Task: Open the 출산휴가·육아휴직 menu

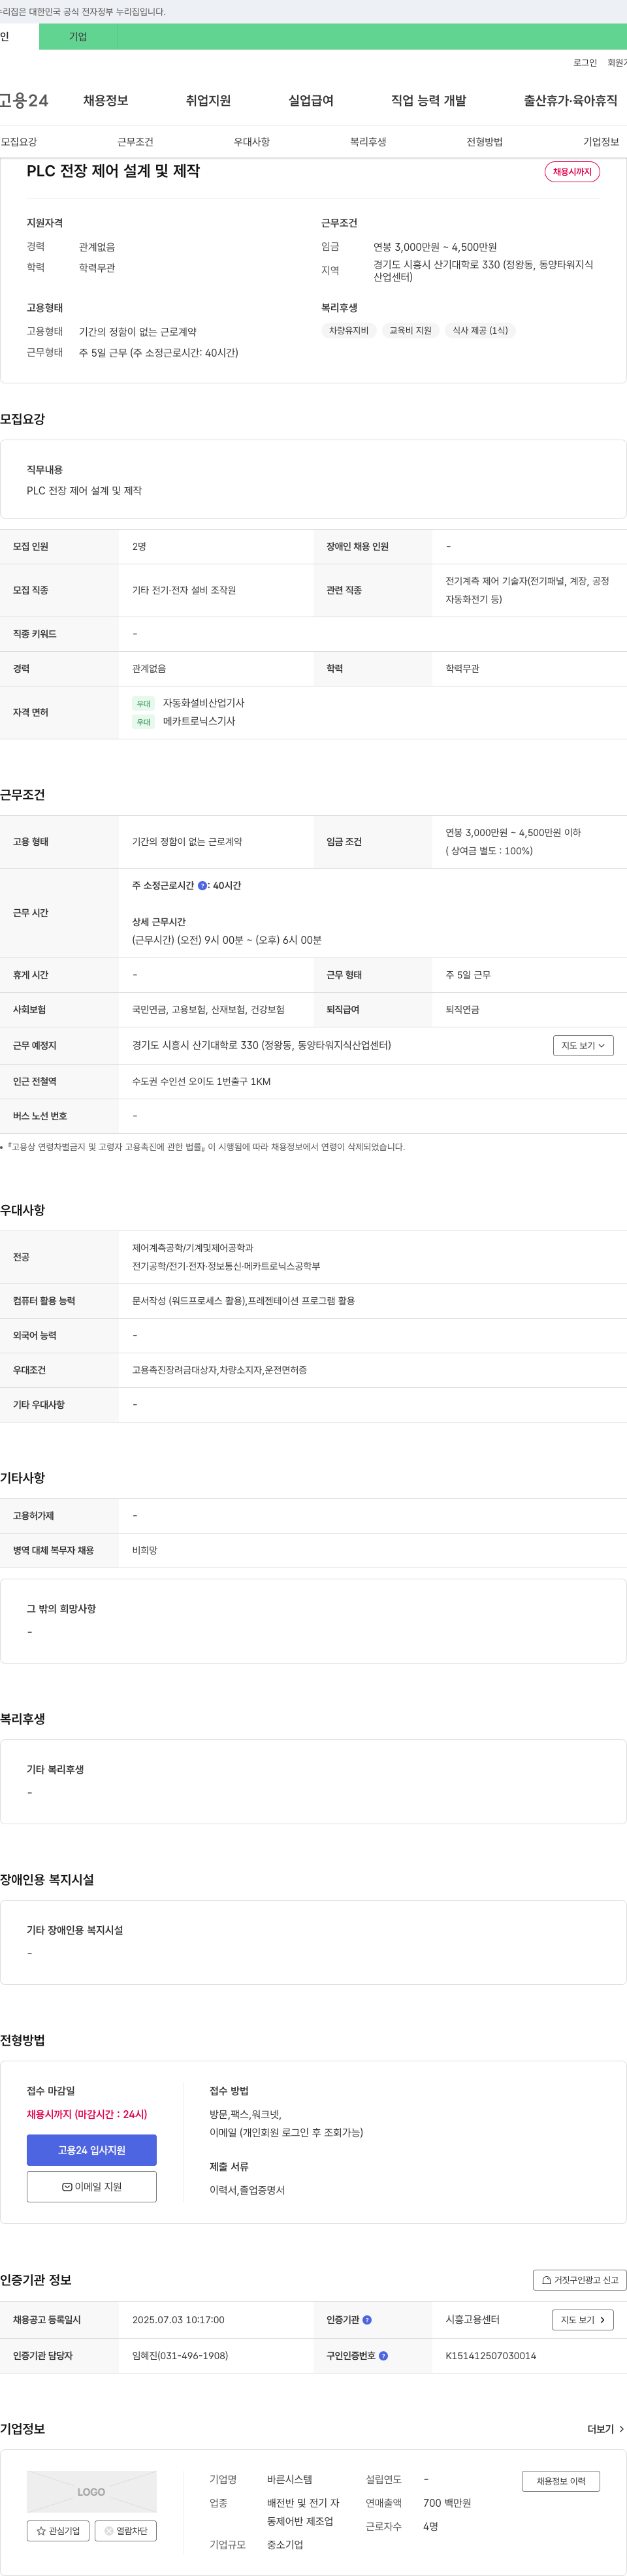Action: [570, 100]
